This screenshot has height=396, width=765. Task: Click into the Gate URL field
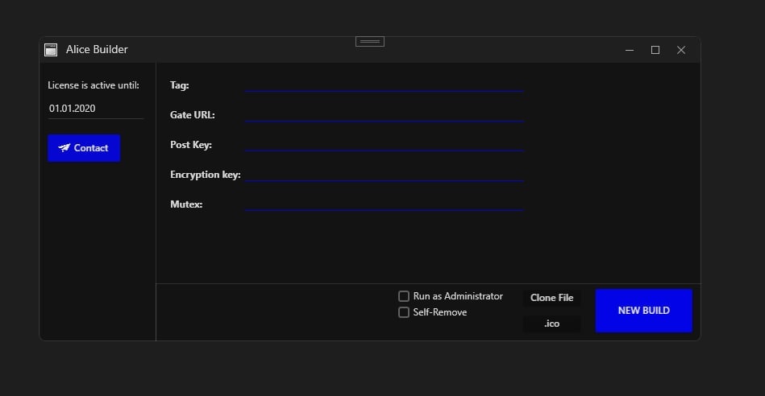[385, 113]
